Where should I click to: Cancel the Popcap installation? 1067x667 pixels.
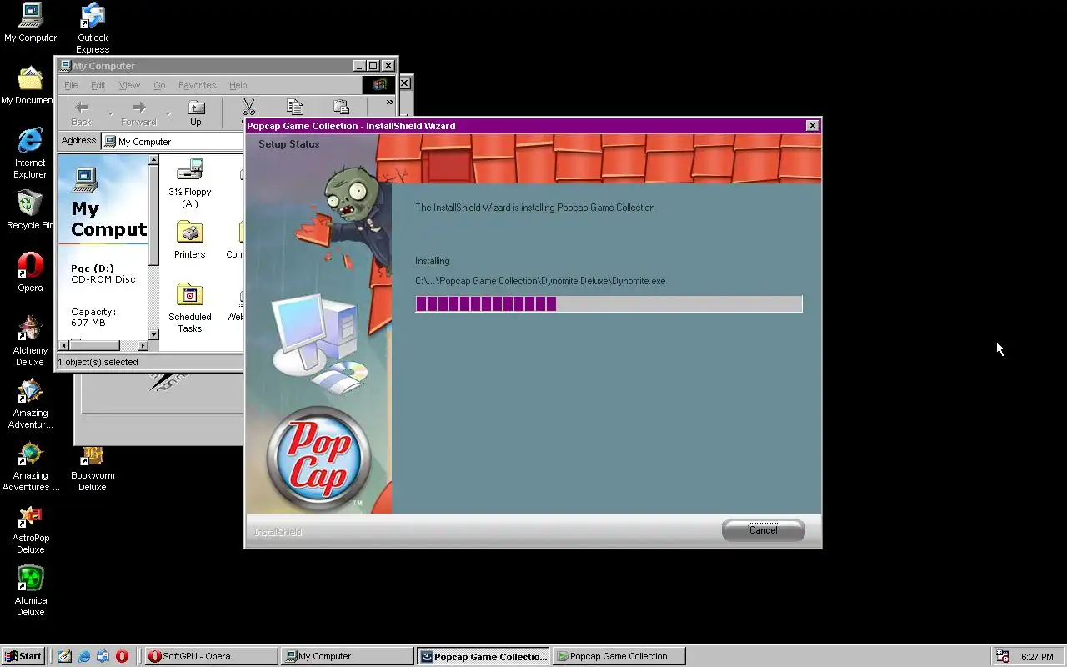point(763,530)
